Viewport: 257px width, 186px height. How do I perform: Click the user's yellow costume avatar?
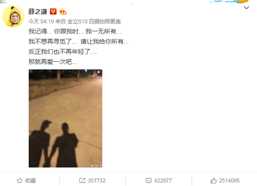(13, 16)
